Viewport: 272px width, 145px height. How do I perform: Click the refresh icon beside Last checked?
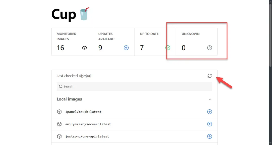pos(210,76)
